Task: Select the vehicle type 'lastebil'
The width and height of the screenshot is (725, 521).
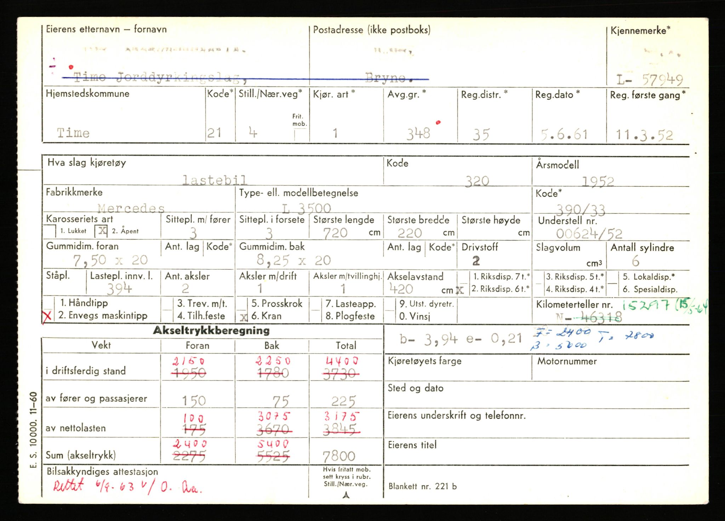Action: pyautogui.click(x=215, y=180)
